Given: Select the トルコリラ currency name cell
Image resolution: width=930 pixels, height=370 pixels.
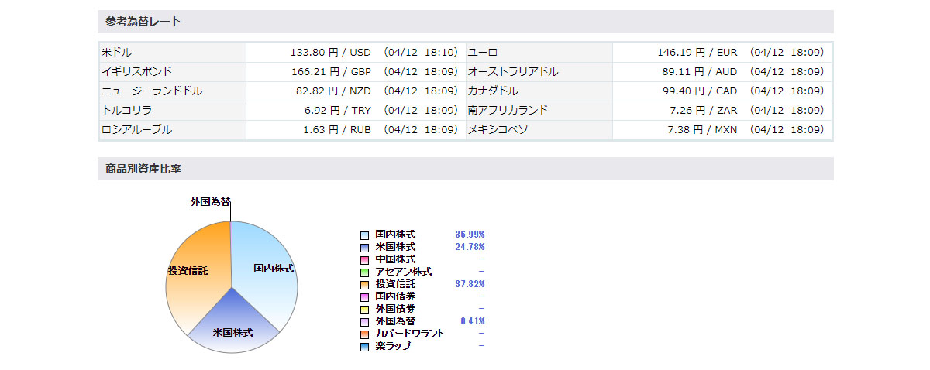Looking at the screenshot, I should [x=172, y=111].
